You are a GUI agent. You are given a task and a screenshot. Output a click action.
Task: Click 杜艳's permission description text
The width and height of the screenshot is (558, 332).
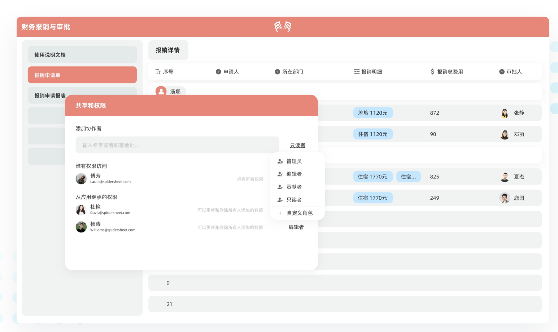[x=230, y=210]
